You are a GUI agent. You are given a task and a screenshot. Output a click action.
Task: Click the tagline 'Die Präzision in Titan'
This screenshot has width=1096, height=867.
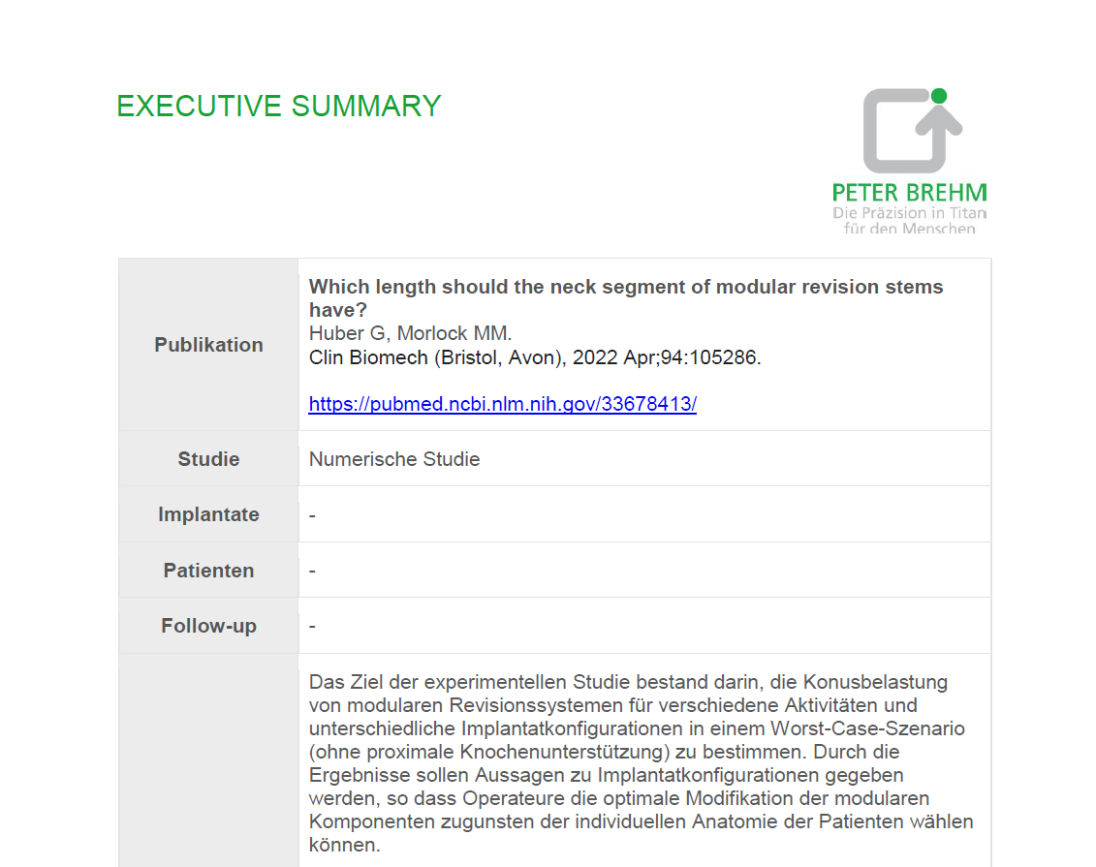click(909, 212)
